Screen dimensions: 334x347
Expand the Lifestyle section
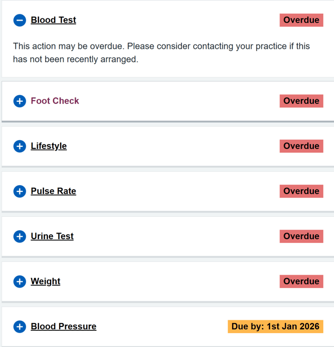pyautogui.click(x=48, y=146)
